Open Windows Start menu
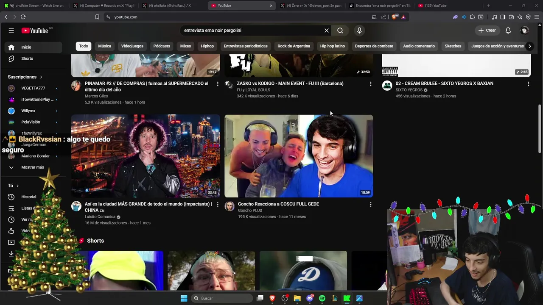This screenshot has height=305, width=543. point(184,298)
